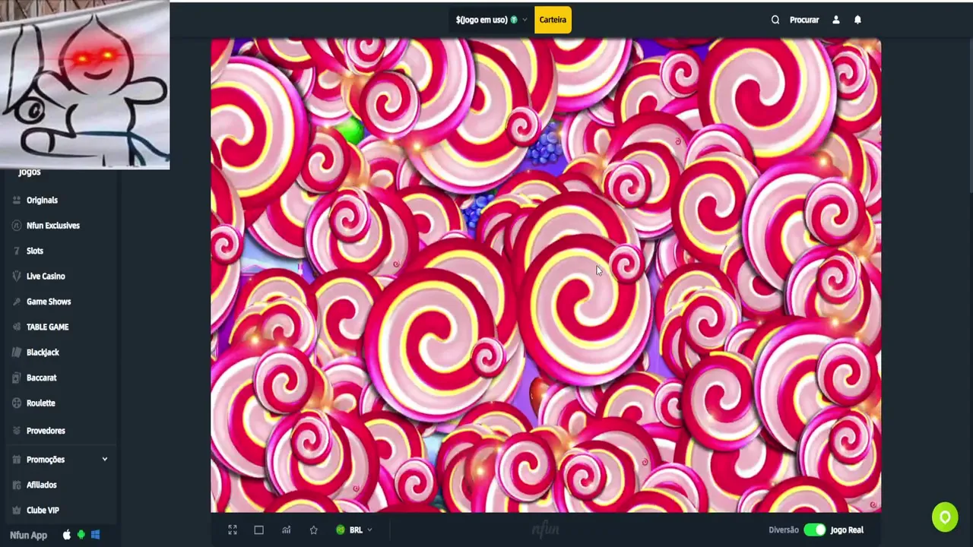The height and width of the screenshot is (547, 973).
Task: Click the Afiliados icon
Action: click(x=17, y=485)
